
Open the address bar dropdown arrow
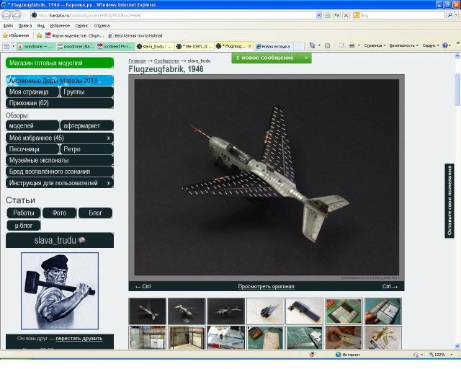pos(318,14)
